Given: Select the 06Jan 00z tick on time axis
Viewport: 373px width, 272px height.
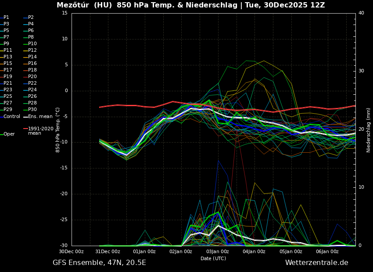Looking at the screenshot, I should pos(327,252).
